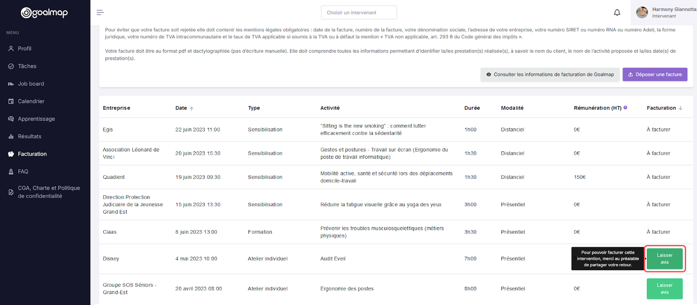Sort by Facturation using the down arrow
Image resolution: width=697 pixels, height=305 pixels.
pyautogui.click(x=680, y=108)
